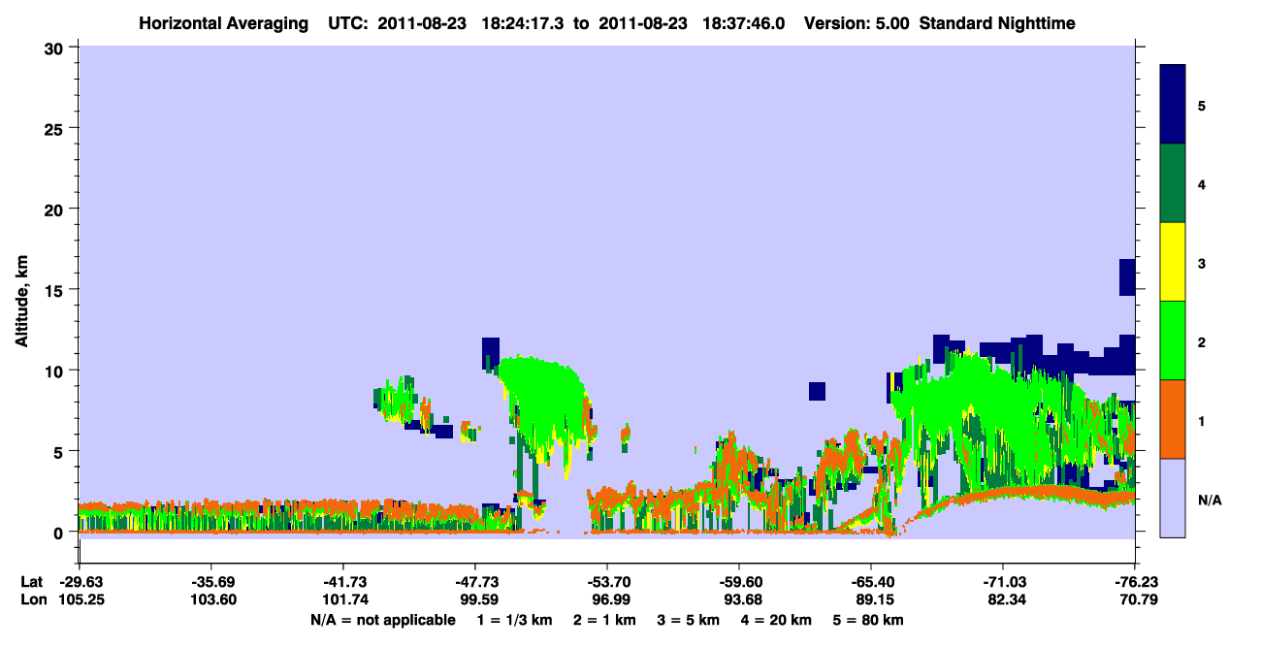Screen dimensions: 1261x647
Task: Click the y-axis tick label 5
Action: click(x=59, y=451)
